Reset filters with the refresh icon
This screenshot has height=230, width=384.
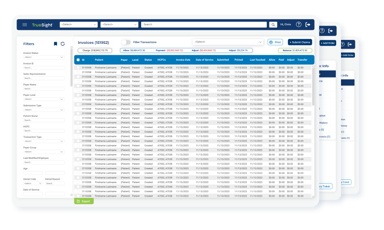(x=63, y=44)
